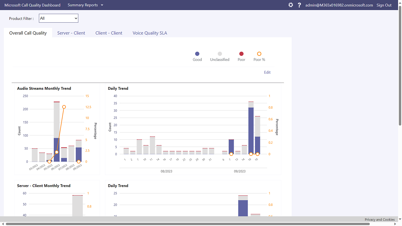This screenshot has width=402, height=226.
Task: Click the Audio Streams Monthly Trend heading
Action: pyautogui.click(x=44, y=88)
